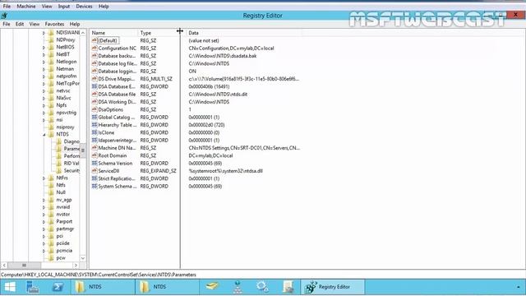Select the ldapserverintegr... value name
The height and width of the screenshot is (296, 526).
click(117, 140)
